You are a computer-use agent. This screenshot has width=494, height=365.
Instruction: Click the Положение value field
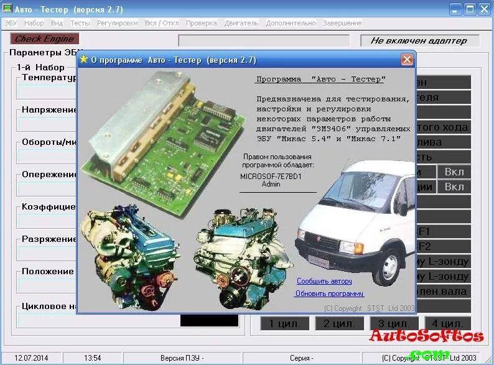coord(47,285)
